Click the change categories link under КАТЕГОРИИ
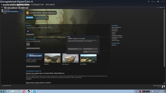 (114, 45)
